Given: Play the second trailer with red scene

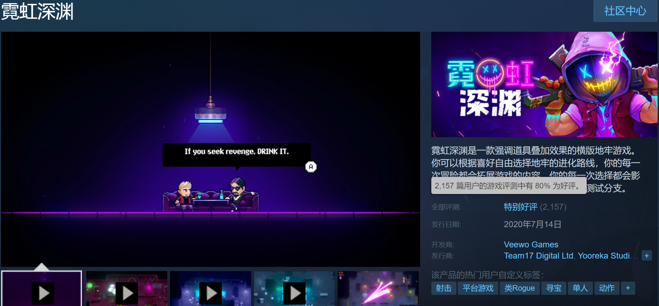Looking at the screenshot, I should pyautogui.click(x=127, y=289).
